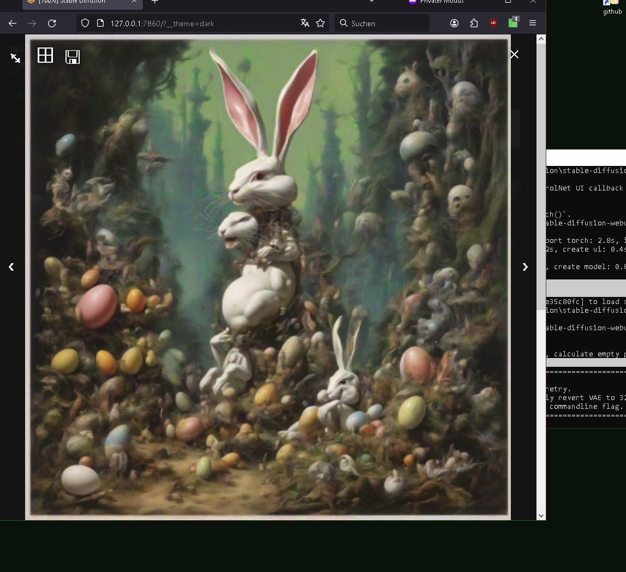626x572 pixels.
Task: Reload the Stable Diffusion page
Action: point(52,23)
